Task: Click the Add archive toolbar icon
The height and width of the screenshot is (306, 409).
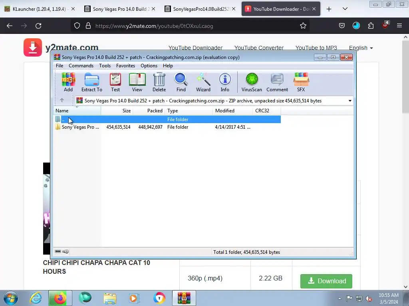Action: 68,82
